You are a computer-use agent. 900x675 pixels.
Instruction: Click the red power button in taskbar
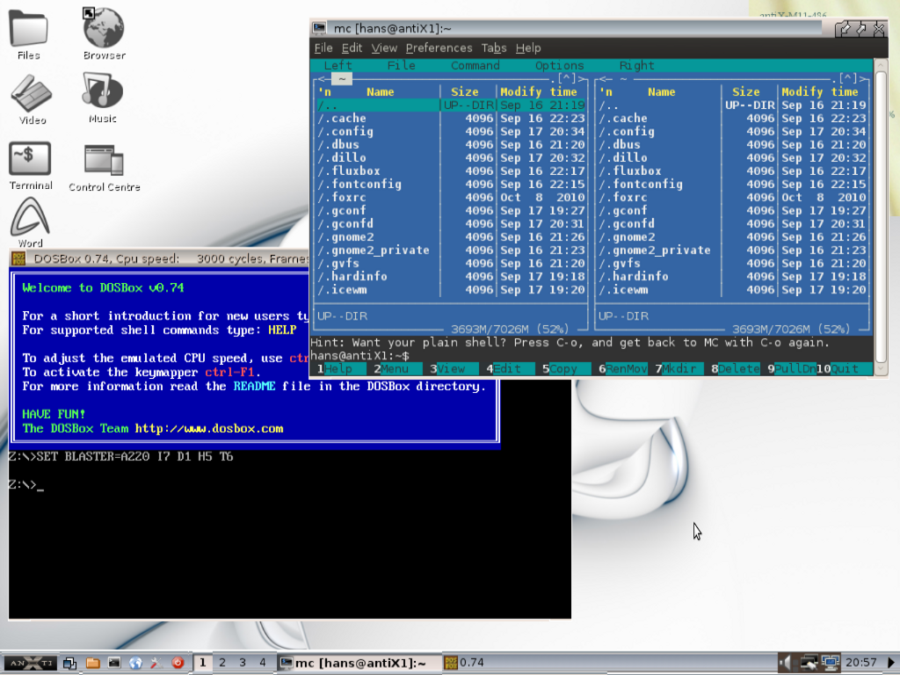[x=178, y=663]
